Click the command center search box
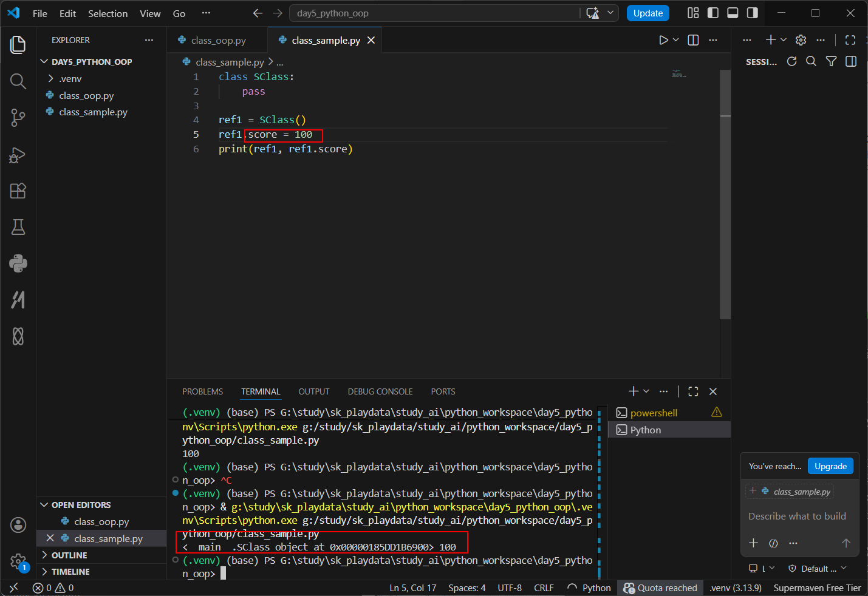 point(435,13)
